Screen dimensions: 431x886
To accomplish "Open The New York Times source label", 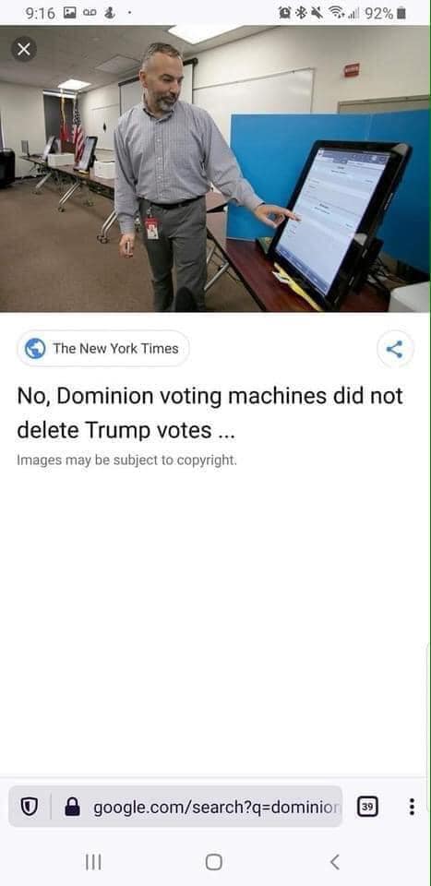I will pyautogui.click(x=115, y=348).
